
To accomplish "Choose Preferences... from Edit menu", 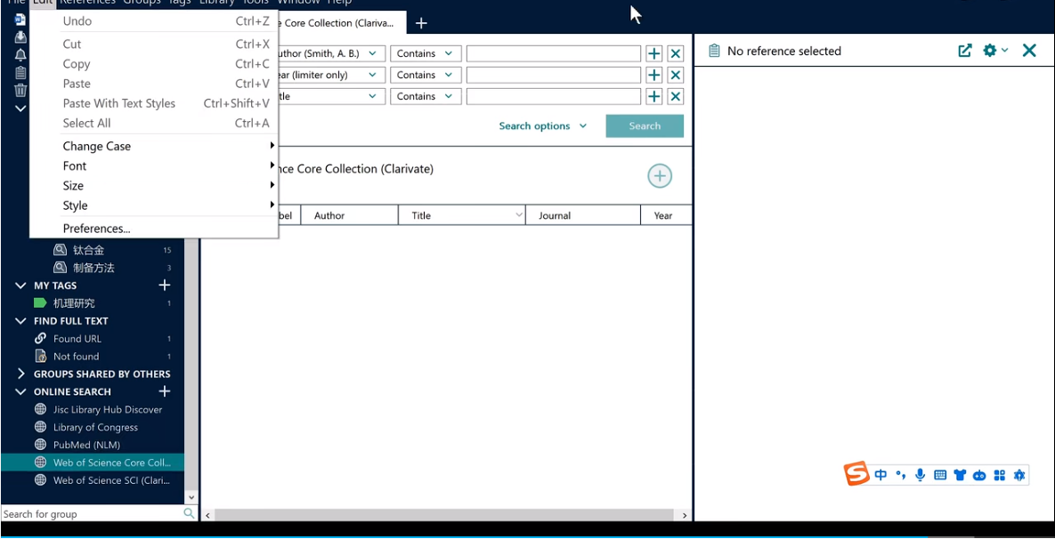I will pyautogui.click(x=154, y=229).
